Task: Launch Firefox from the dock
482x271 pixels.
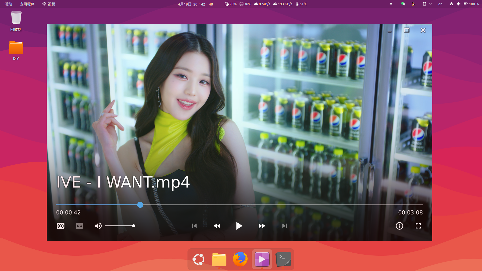Action: click(x=240, y=259)
